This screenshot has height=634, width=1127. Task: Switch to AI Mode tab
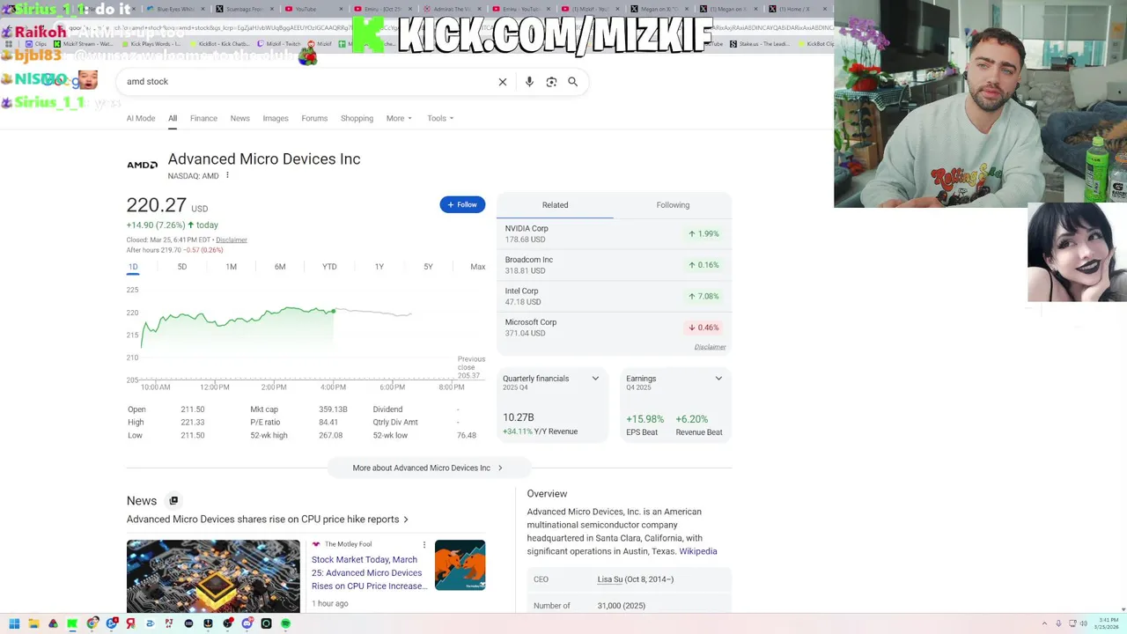pyautogui.click(x=141, y=118)
